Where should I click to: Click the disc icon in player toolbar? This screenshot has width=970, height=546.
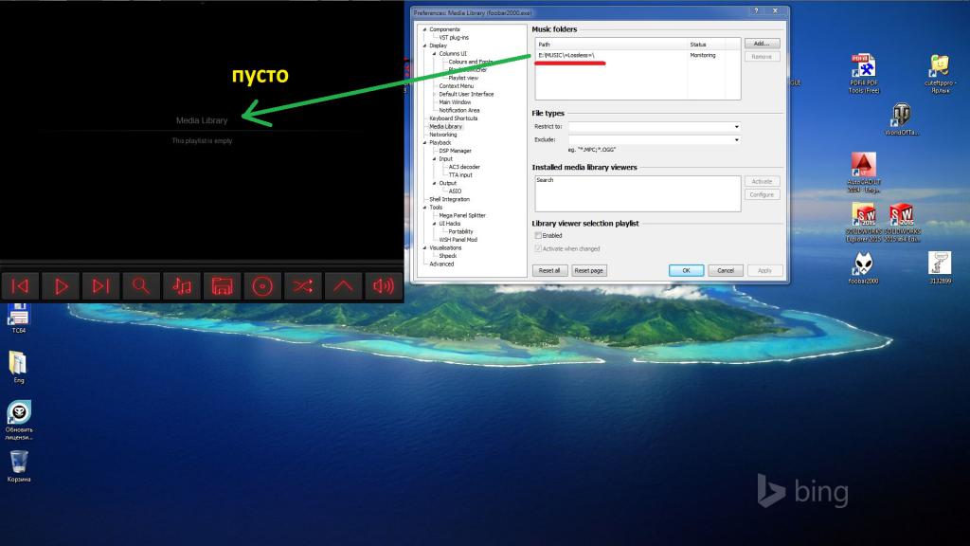click(262, 286)
